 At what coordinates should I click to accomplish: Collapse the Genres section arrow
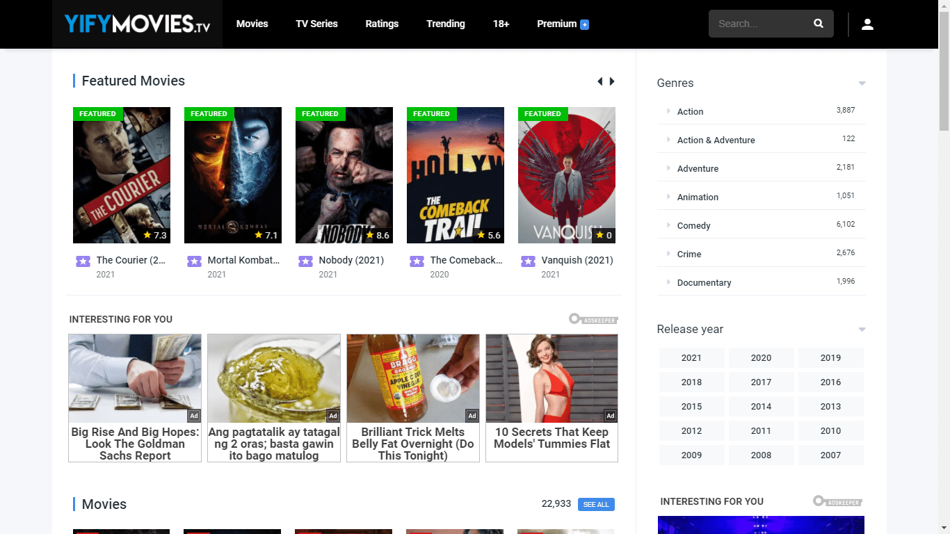point(862,83)
